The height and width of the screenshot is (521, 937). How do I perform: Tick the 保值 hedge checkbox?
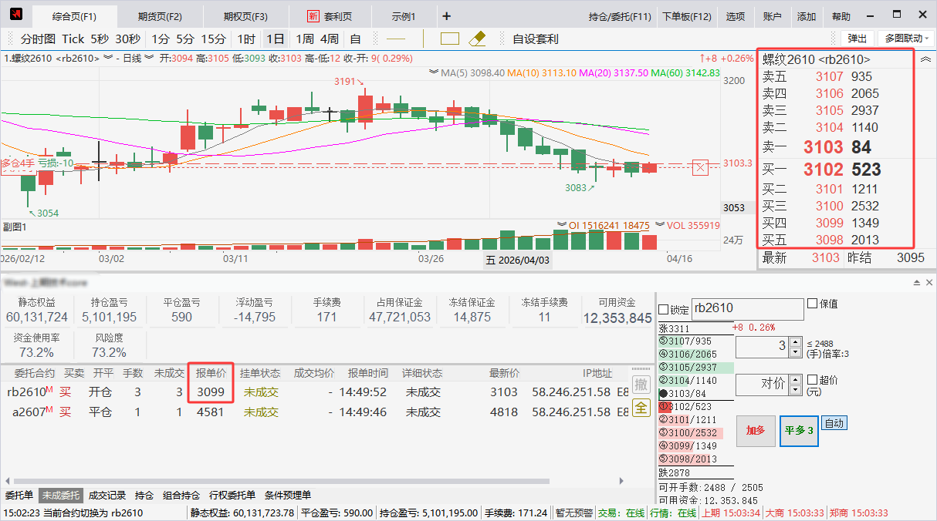click(x=812, y=304)
